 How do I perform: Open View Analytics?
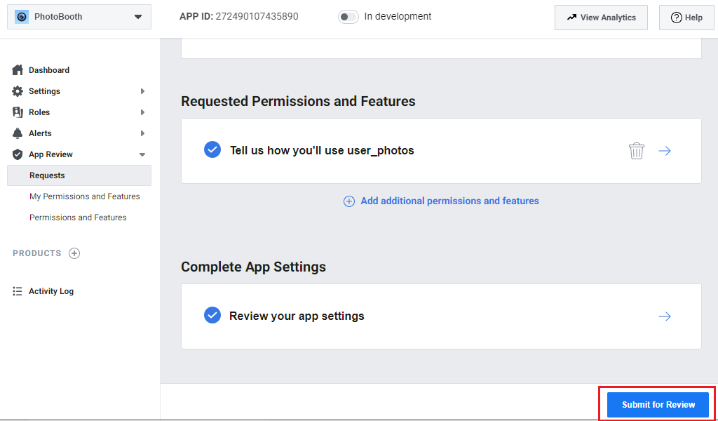tap(601, 18)
